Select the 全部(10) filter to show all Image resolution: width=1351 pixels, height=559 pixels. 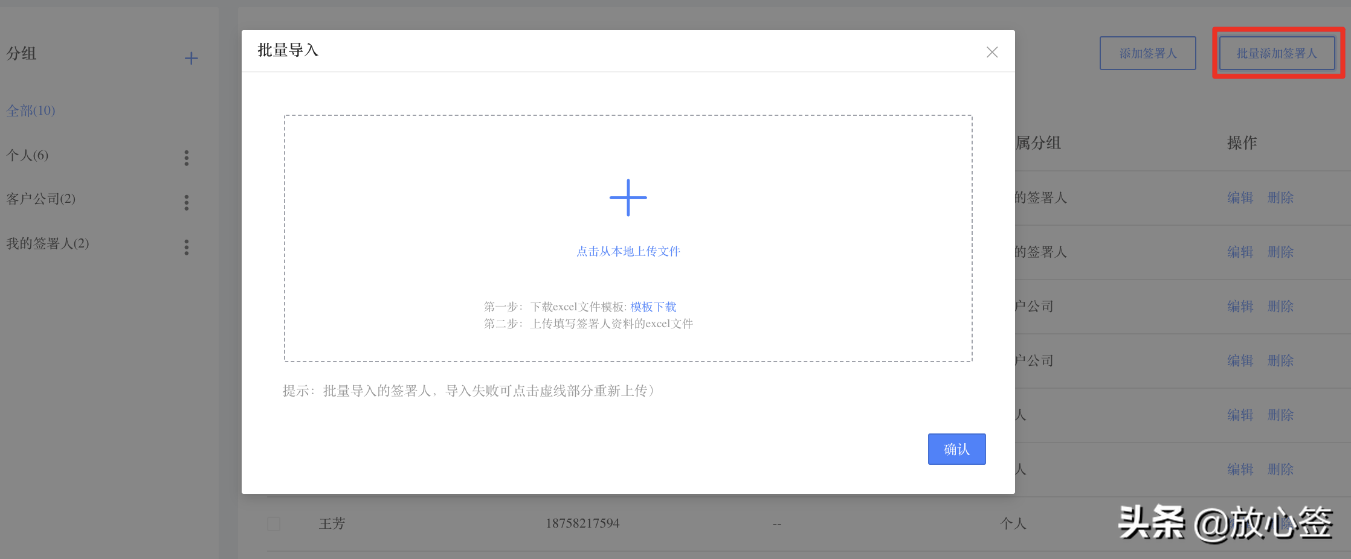pyautogui.click(x=31, y=110)
